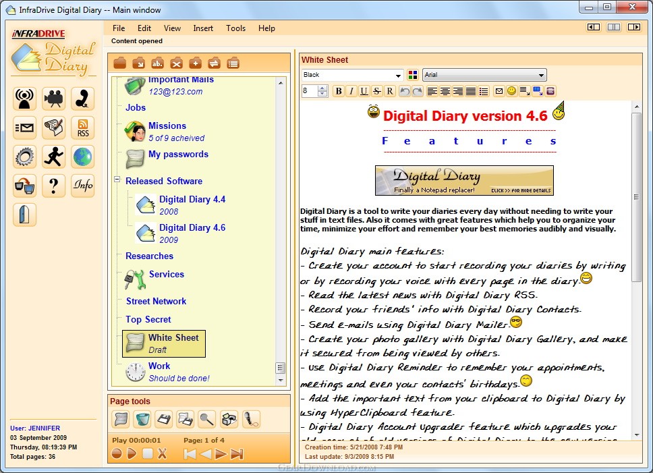Viewport: 653px width, 473px height.
Task: Click the computers transfer sidebar icon
Action: [x=24, y=186]
